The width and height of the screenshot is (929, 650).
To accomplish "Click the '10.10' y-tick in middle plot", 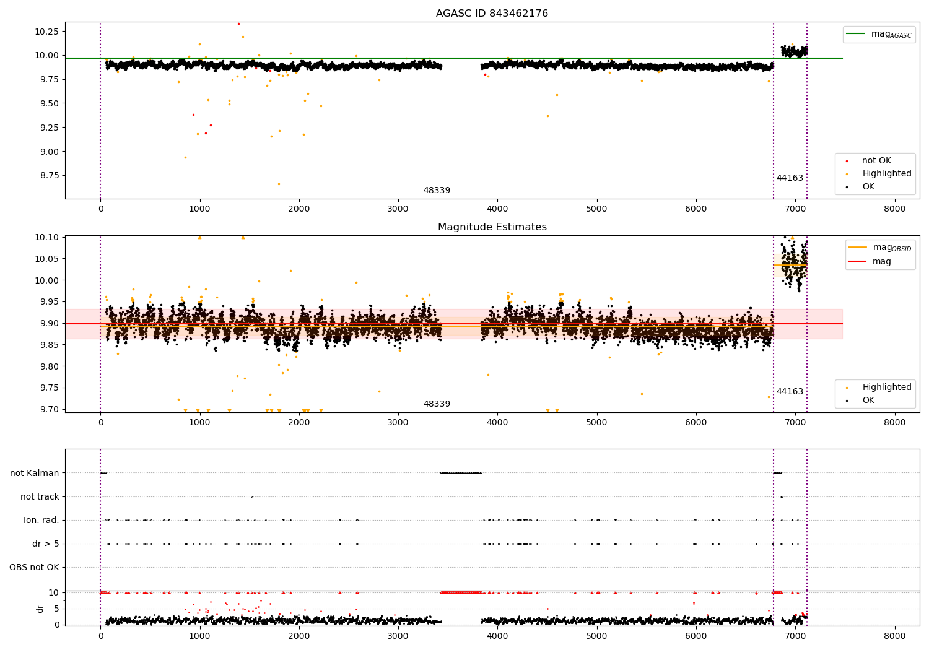I will pyautogui.click(x=47, y=238).
